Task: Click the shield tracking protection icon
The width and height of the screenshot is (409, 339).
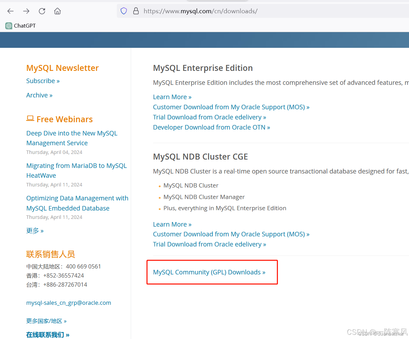Action: click(124, 11)
